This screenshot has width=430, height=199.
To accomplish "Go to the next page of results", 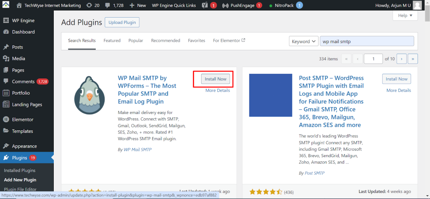I will pos(401,59).
